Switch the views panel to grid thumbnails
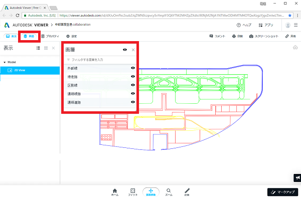 click(46, 48)
